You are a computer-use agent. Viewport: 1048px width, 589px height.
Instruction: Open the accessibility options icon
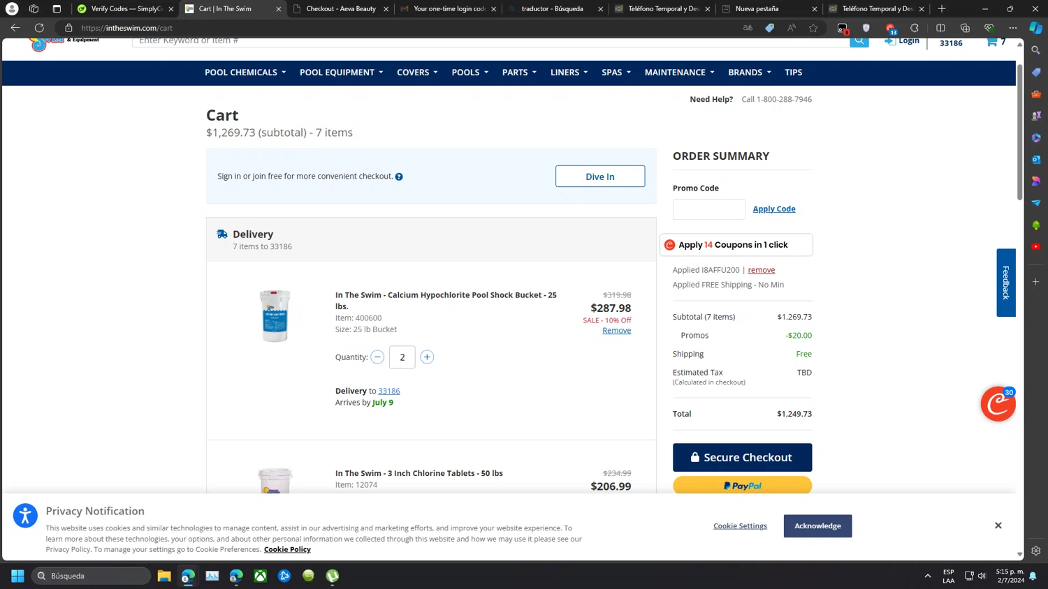pos(25,516)
